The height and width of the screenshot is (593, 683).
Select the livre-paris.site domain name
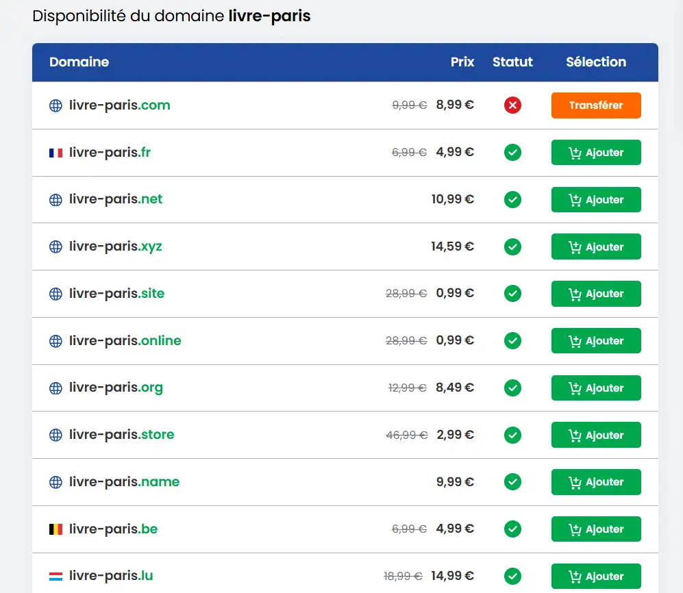[x=116, y=294]
